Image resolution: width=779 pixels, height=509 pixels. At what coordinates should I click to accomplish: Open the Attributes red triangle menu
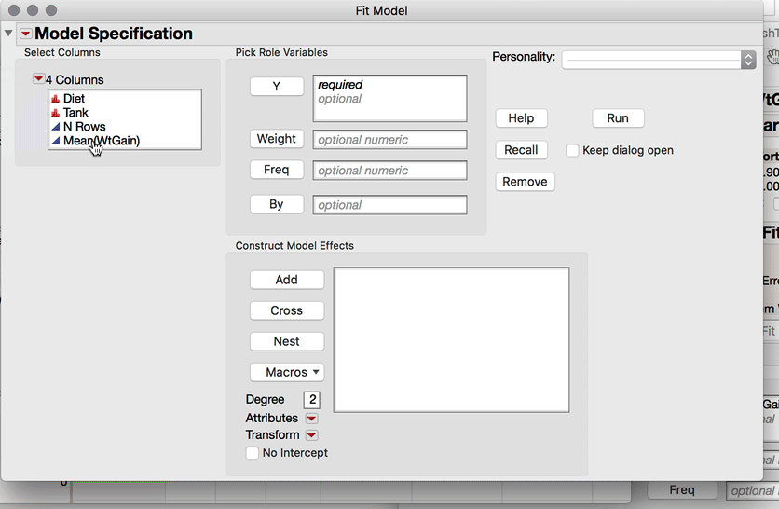[311, 419]
